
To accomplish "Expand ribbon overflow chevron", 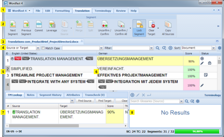I will coord(218,26).
